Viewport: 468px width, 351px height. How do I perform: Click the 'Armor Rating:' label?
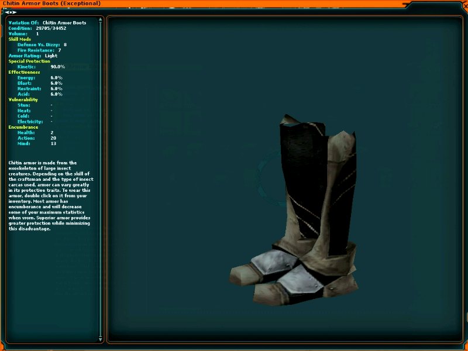click(x=25, y=56)
